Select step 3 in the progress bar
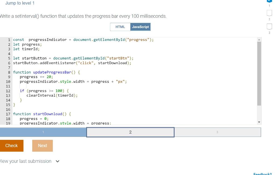Viewport: 275px width, 175px height. (217, 132)
